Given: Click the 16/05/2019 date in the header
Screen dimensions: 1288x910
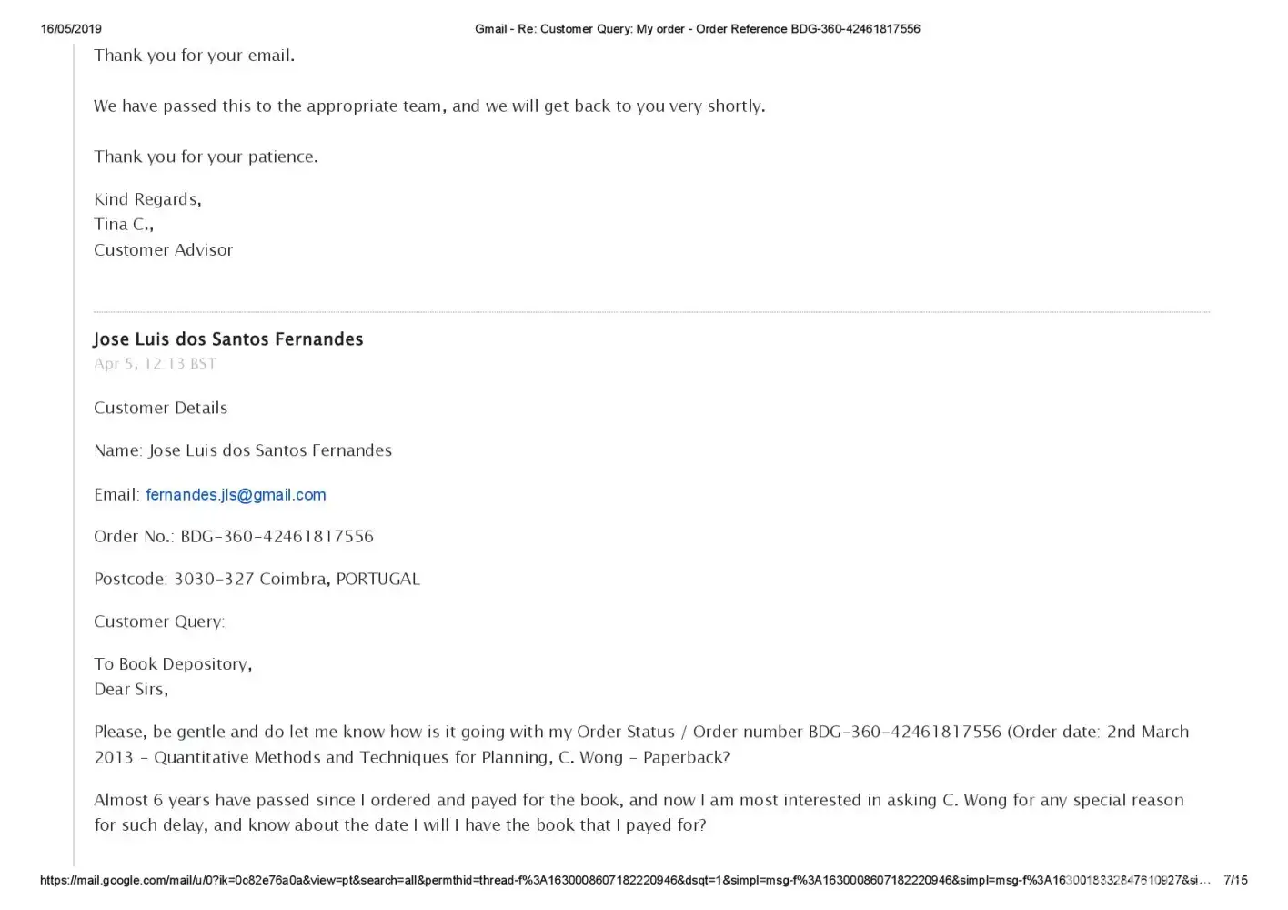Looking at the screenshot, I should (71, 29).
